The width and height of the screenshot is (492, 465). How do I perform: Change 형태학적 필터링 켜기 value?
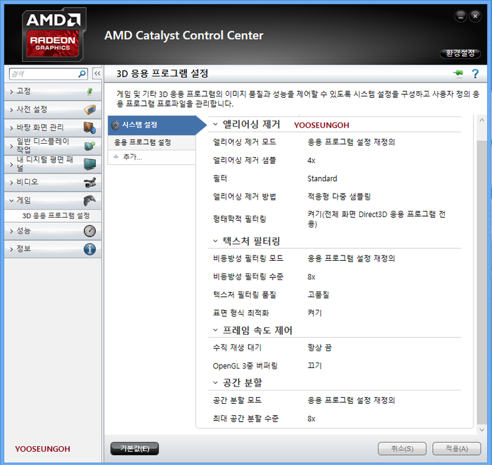pos(376,219)
